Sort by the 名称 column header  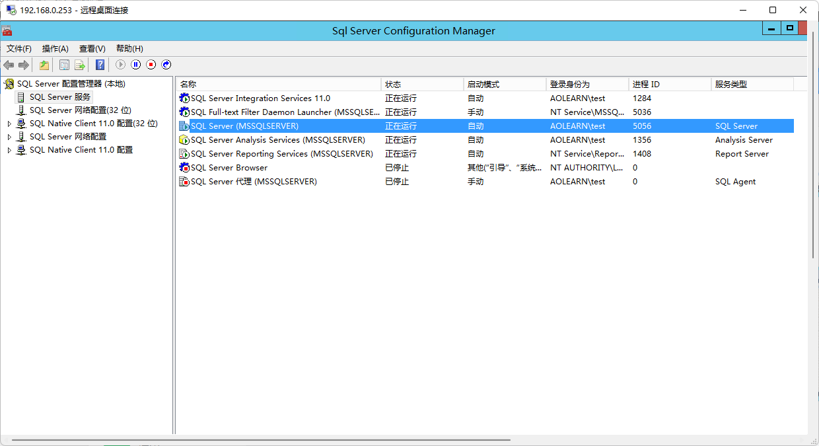[x=279, y=85]
